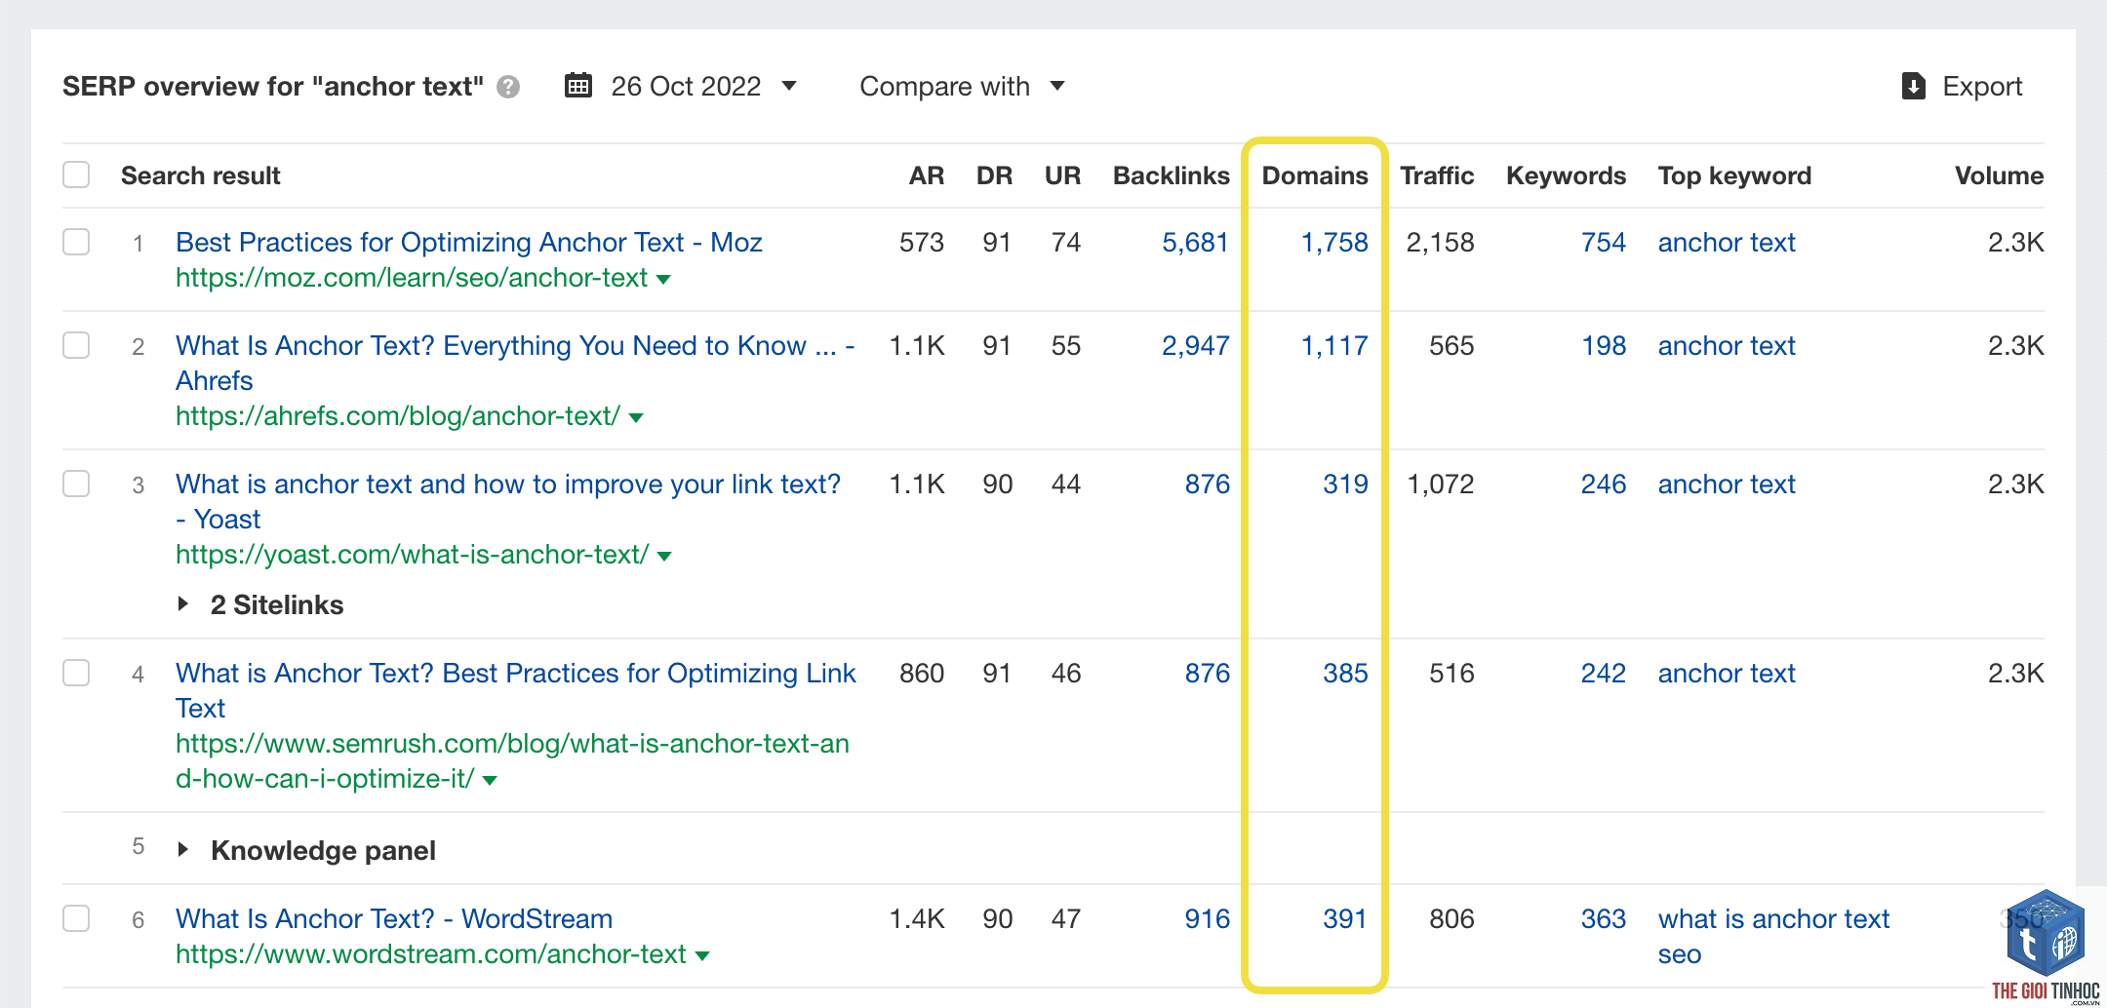Open the 5,681 backlinks value for Moz
This screenshot has height=1008, width=2107.
pyautogui.click(x=1195, y=242)
